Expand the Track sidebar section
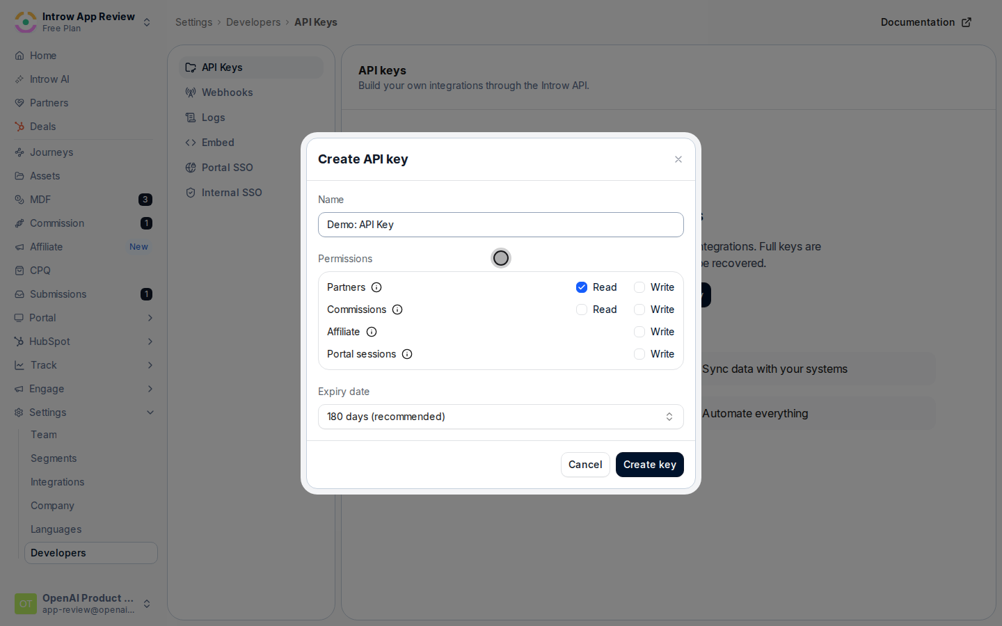This screenshot has height=626, width=1002. (x=150, y=365)
